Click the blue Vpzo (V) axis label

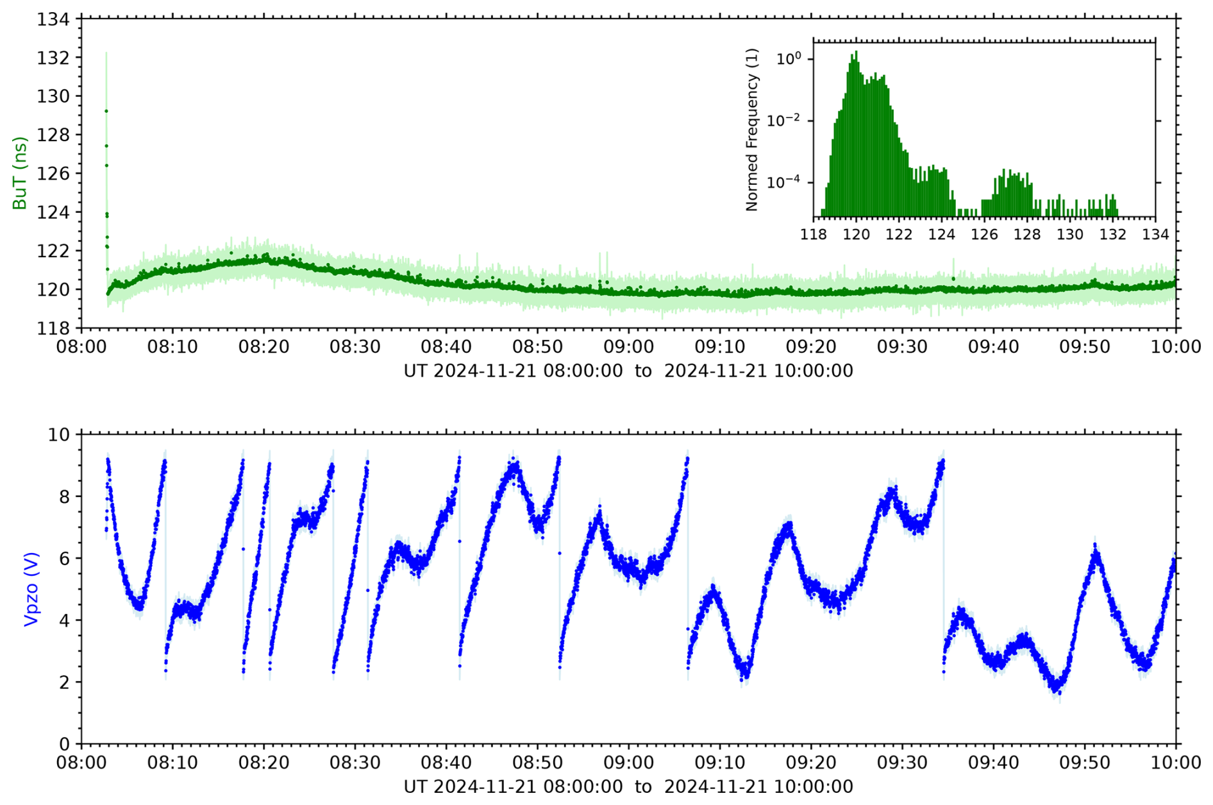point(31,589)
